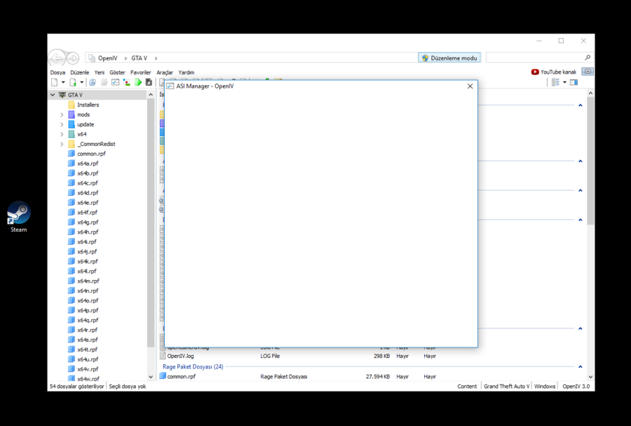Click the Rage Paket Dosyası (24) group header
This screenshot has height=426, width=631.
(193, 367)
